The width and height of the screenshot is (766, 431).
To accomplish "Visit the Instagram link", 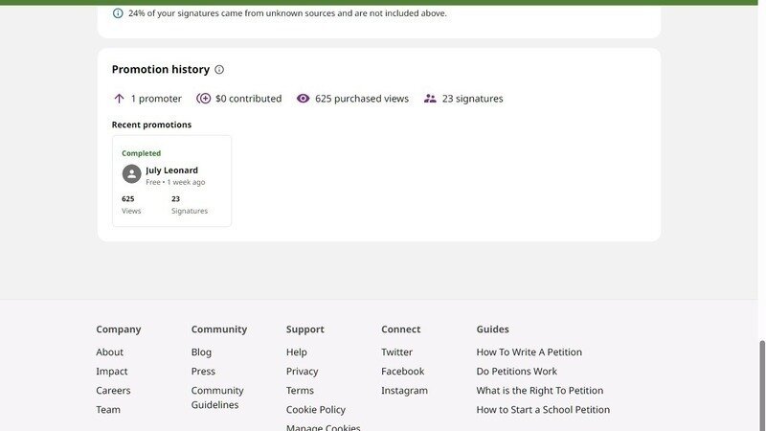I will pos(404,391).
